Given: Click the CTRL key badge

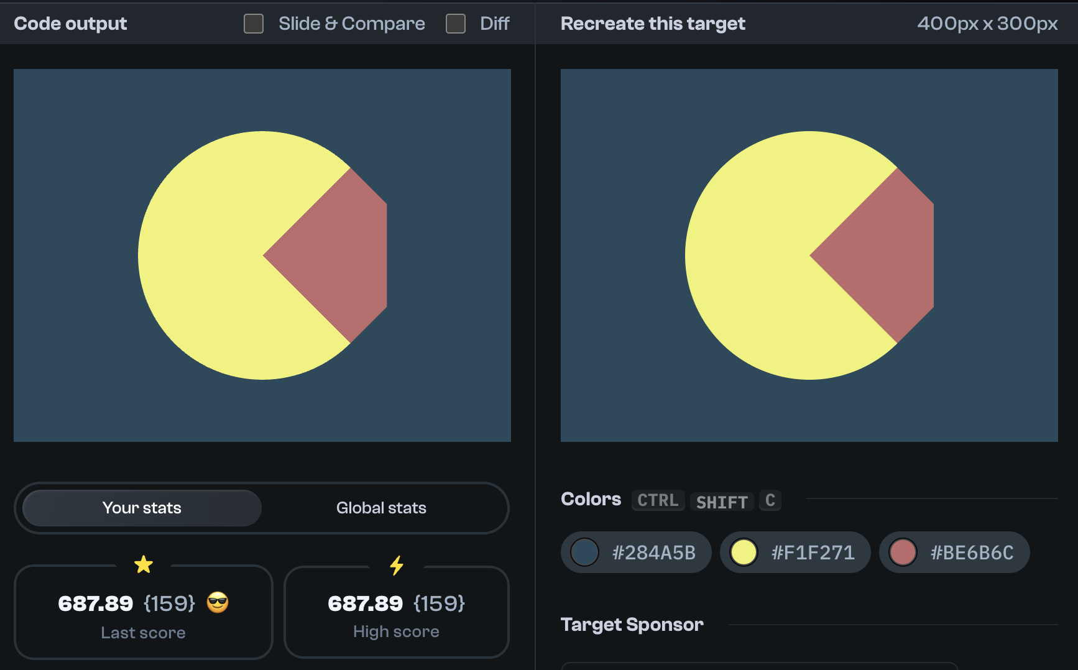Looking at the screenshot, I should click(658, 500).
